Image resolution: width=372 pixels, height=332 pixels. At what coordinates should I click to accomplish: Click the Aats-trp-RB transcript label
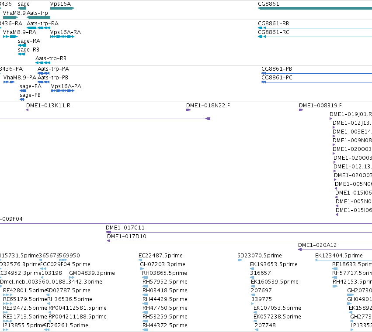click(x=51, y=58)
